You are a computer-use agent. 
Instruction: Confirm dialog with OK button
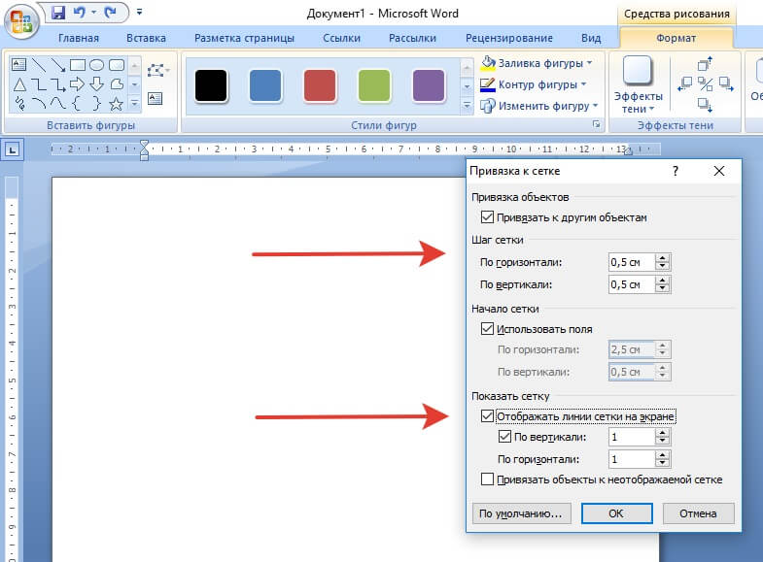tap(616, 513)
